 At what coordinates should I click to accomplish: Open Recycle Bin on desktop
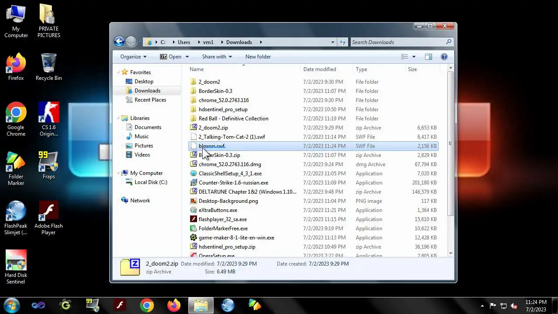point(48,67)
